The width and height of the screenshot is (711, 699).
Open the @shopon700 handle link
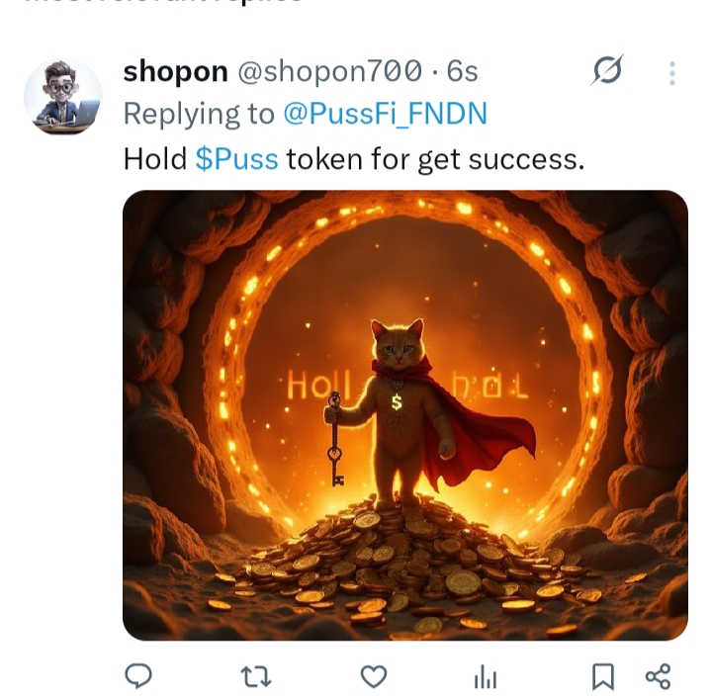pyautogui.click(x=330, y=71)
